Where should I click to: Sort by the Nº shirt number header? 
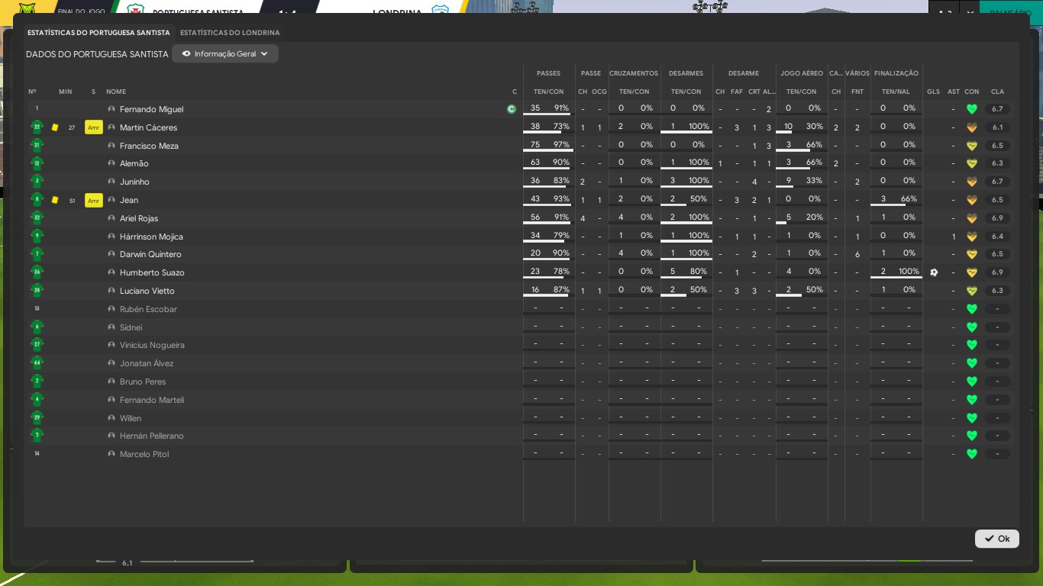[32, 92]
